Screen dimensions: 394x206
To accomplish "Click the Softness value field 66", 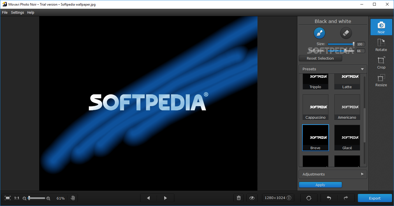I will [x=360, y=51].
